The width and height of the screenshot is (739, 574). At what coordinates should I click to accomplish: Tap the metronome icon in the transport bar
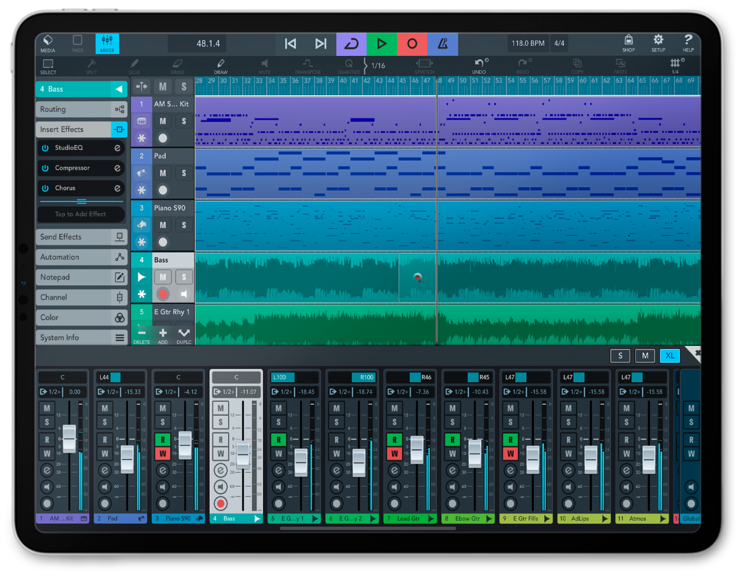[443, 43]
